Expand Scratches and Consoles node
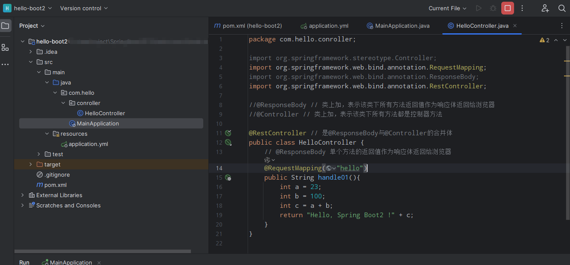This screenshot has width=570, height=265. coord(23,205)
